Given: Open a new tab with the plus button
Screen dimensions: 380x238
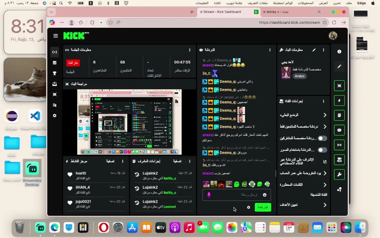Looking at the screenshot, I should (x=192, y=12).
